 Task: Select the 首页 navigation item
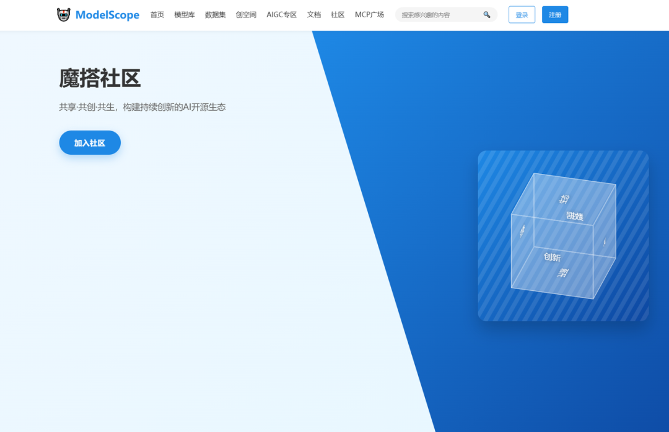[157, 14]
